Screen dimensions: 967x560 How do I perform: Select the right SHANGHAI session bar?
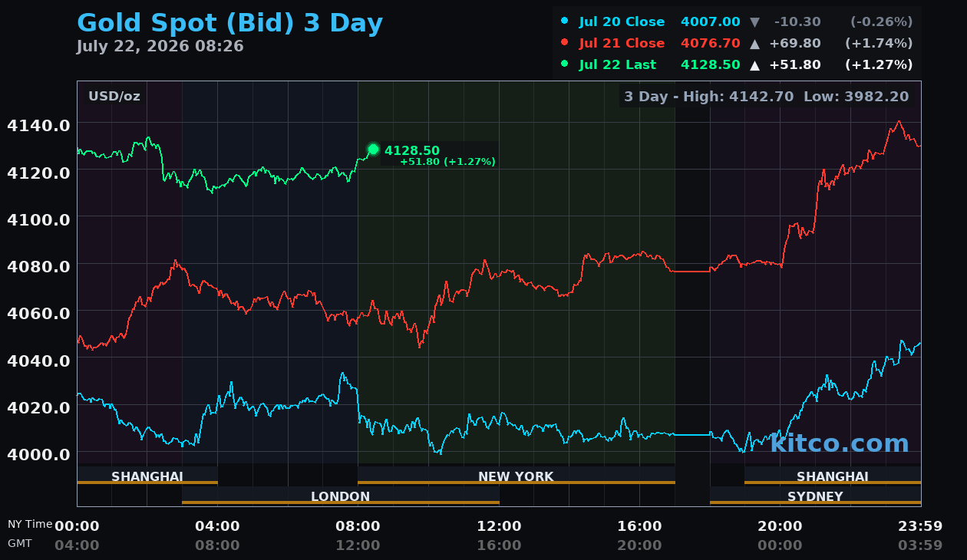(x=833, y=476)
